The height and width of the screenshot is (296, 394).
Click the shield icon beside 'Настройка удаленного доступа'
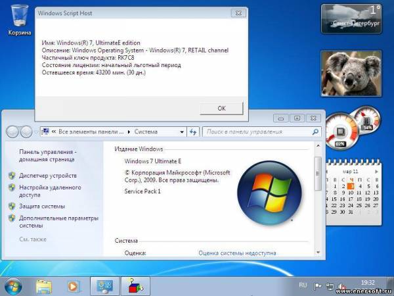(x=12, y=187)
